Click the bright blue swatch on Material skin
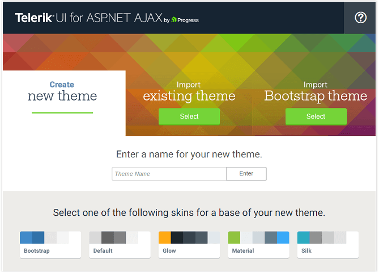This screenshot has height=272, width=379. pos(283,237)
